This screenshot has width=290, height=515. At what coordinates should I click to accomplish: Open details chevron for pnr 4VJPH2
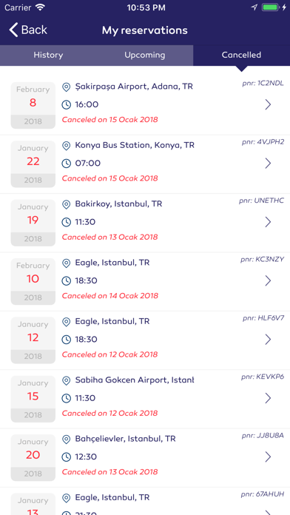[x=268, y=164]
